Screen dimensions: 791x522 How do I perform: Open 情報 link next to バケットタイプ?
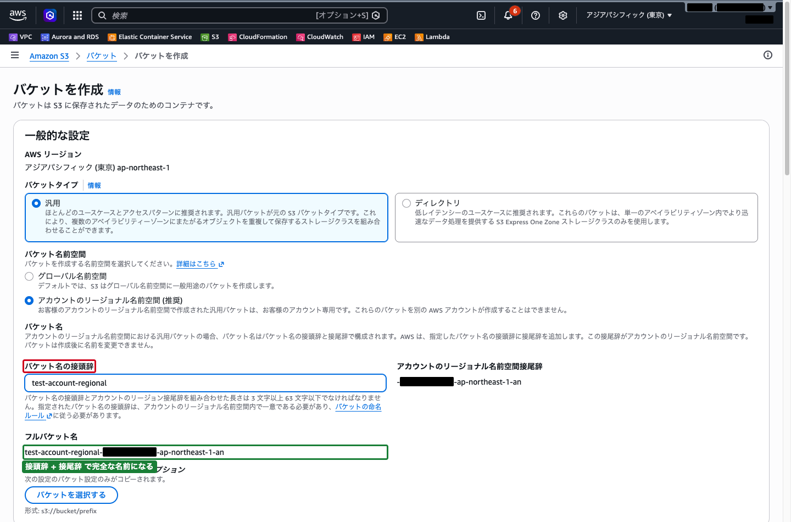[94, 186]
